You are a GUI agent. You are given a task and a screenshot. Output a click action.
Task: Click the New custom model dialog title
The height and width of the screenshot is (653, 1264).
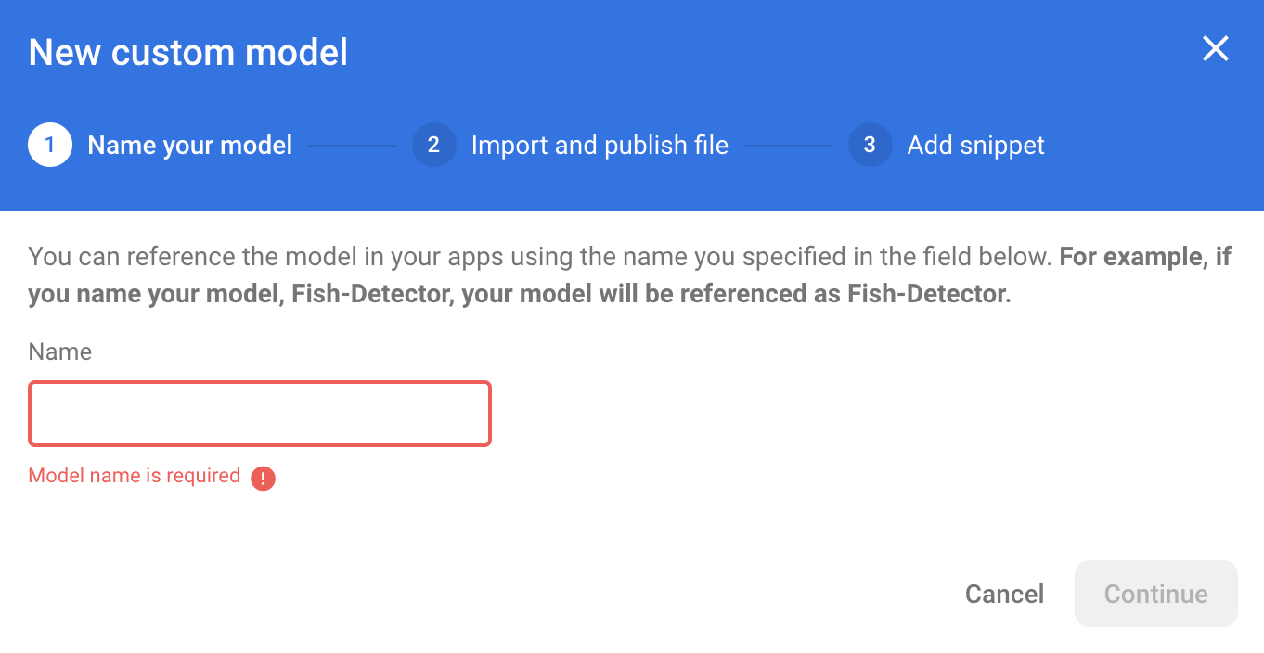coord(187,52)
